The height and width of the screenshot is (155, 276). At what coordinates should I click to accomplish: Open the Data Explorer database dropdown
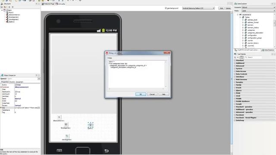[x=258, y=8]
